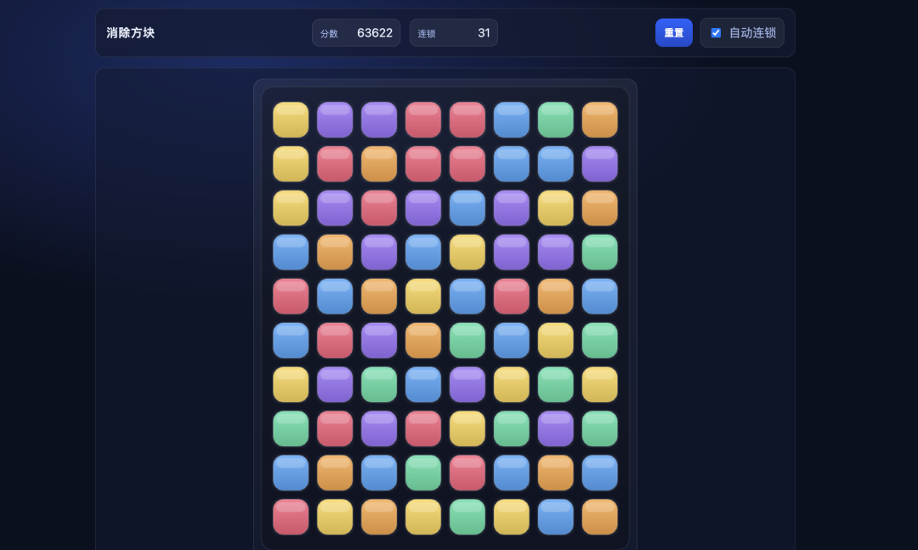Image resolution: width=918 pixels, height=550 pixels.
Task: Click the 分数 label
Action: [x=329, y=34]
